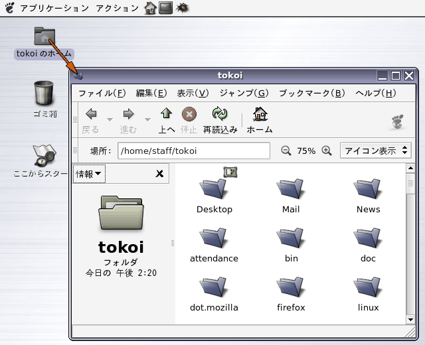Select the Mail folder

[291, 196]
